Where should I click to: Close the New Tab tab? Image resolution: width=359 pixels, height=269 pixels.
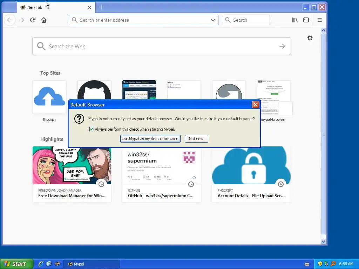(89, 7)
